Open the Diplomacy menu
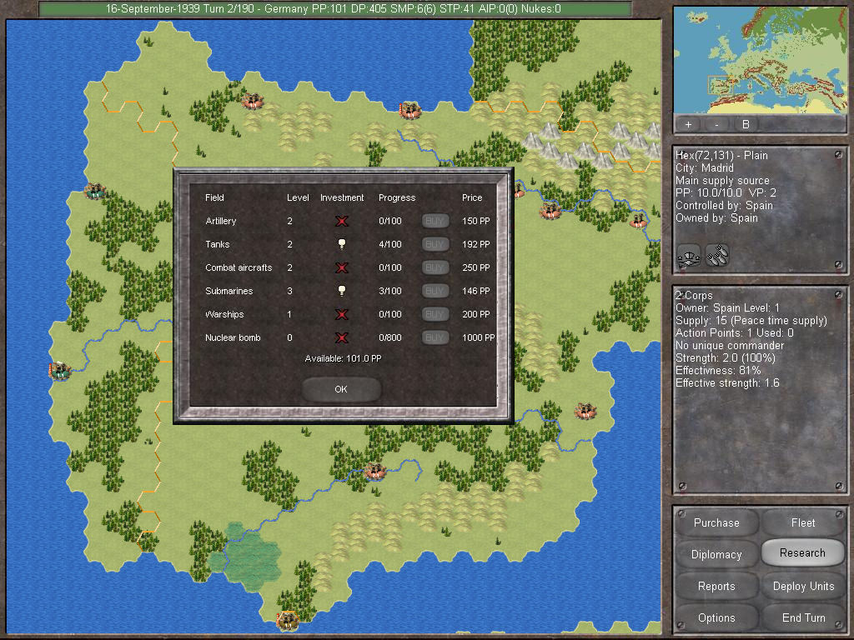The image size is (854, 640). 716,554
